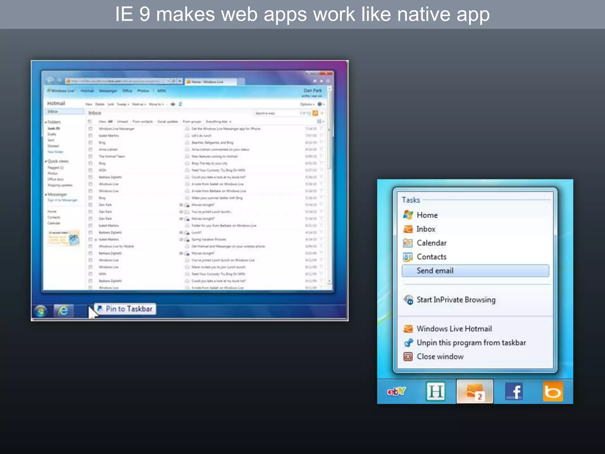
Task: Click the Internet Explorer taskbar icon
Action: [63, 311]
